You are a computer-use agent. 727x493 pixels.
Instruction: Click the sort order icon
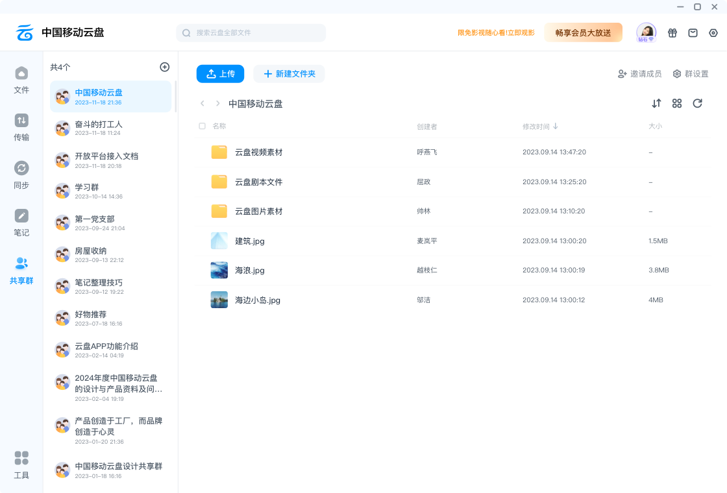(656, 103)
